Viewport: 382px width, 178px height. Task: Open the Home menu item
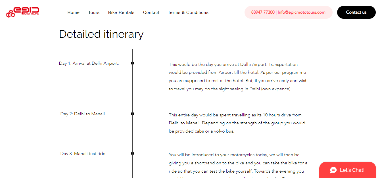tap(74, 12)
